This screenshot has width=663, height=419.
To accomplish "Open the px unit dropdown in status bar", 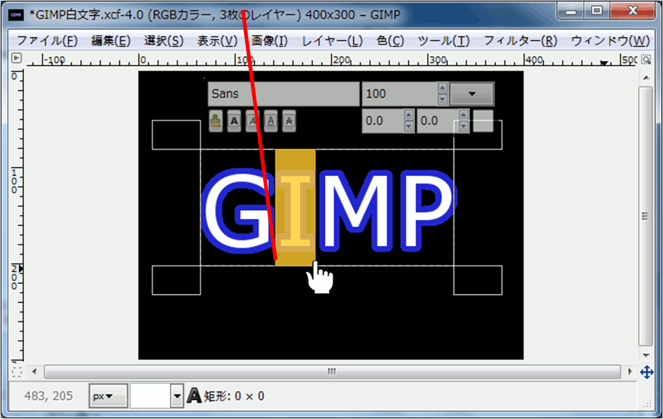I will click(108, 396).
